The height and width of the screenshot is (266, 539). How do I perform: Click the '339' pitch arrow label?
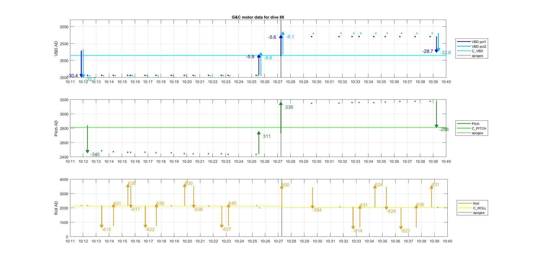(x=289, y=107)
